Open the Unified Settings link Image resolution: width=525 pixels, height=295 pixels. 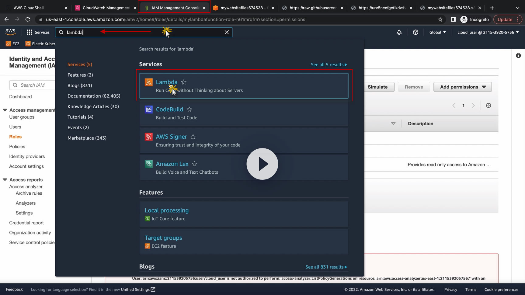click(x=138, y=290)
